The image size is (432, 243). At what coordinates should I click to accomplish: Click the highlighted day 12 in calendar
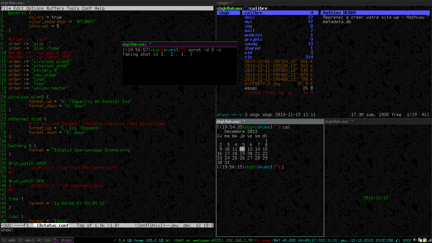click(242, 149)
